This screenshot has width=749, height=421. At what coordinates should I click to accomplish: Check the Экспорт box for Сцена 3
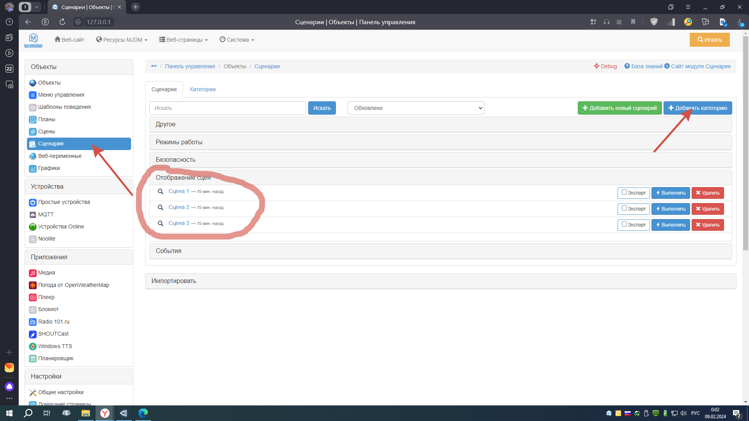pos(624,224)
